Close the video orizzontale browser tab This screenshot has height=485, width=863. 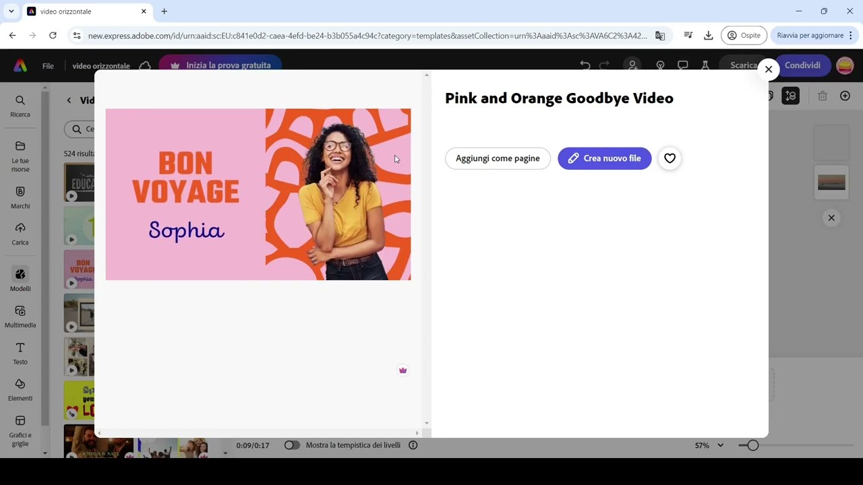point(144,11)
